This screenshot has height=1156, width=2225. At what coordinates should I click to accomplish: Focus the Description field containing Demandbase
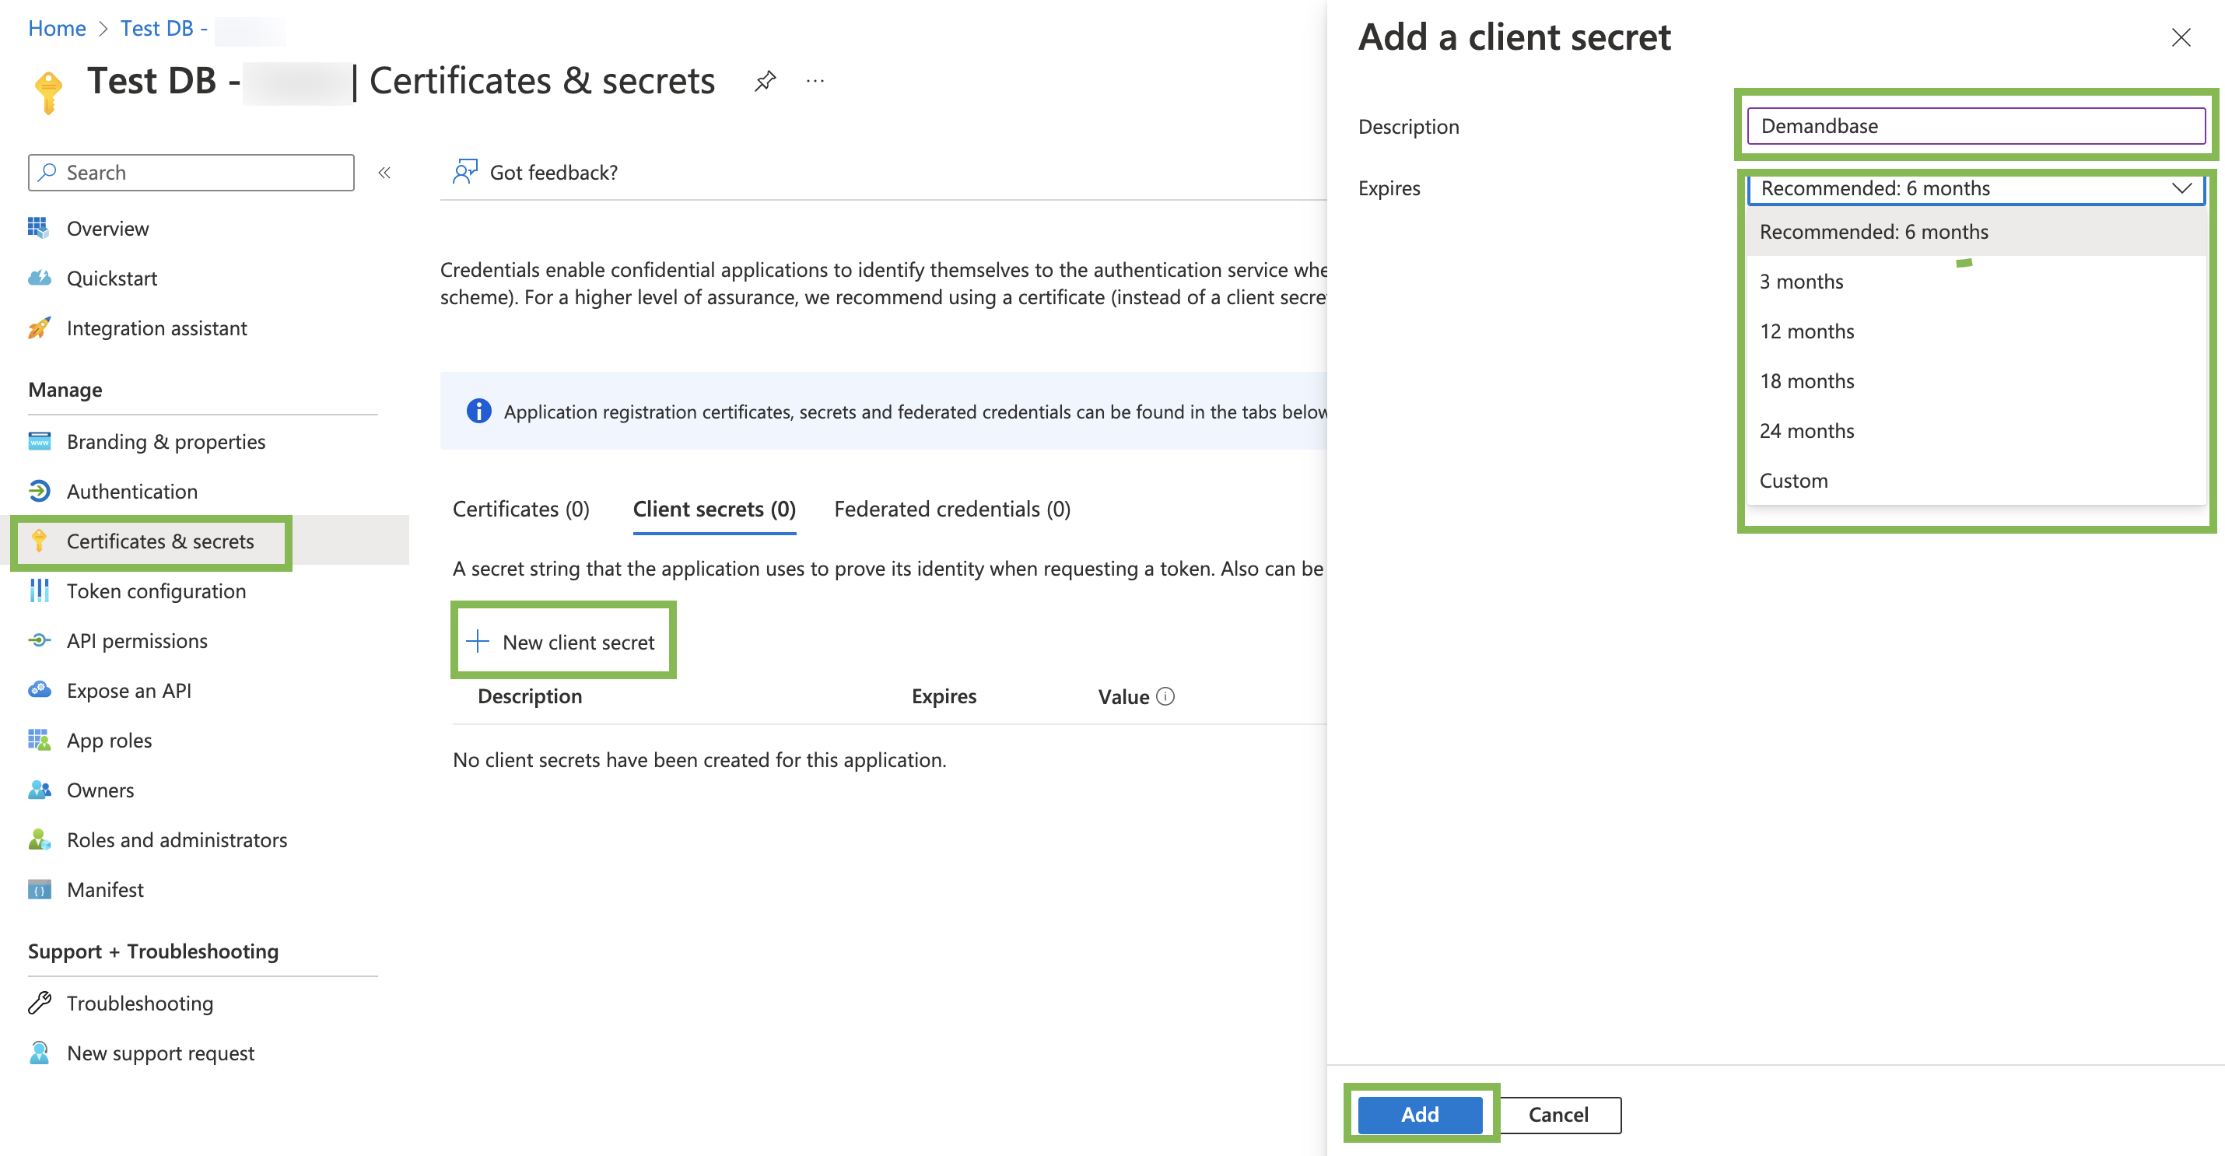[x=1975, y=126]
